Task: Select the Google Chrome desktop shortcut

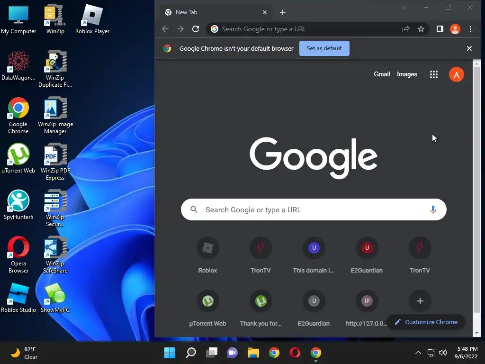Action: click(x=18, y=116)
